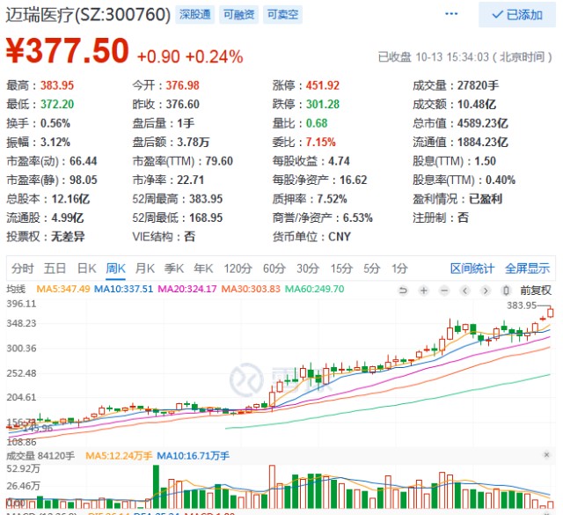Image resolution: width=563 pixels, height=515 pixels.
Task: Switch to the 五日 chart tab
Action: click(x=55, y=269)
